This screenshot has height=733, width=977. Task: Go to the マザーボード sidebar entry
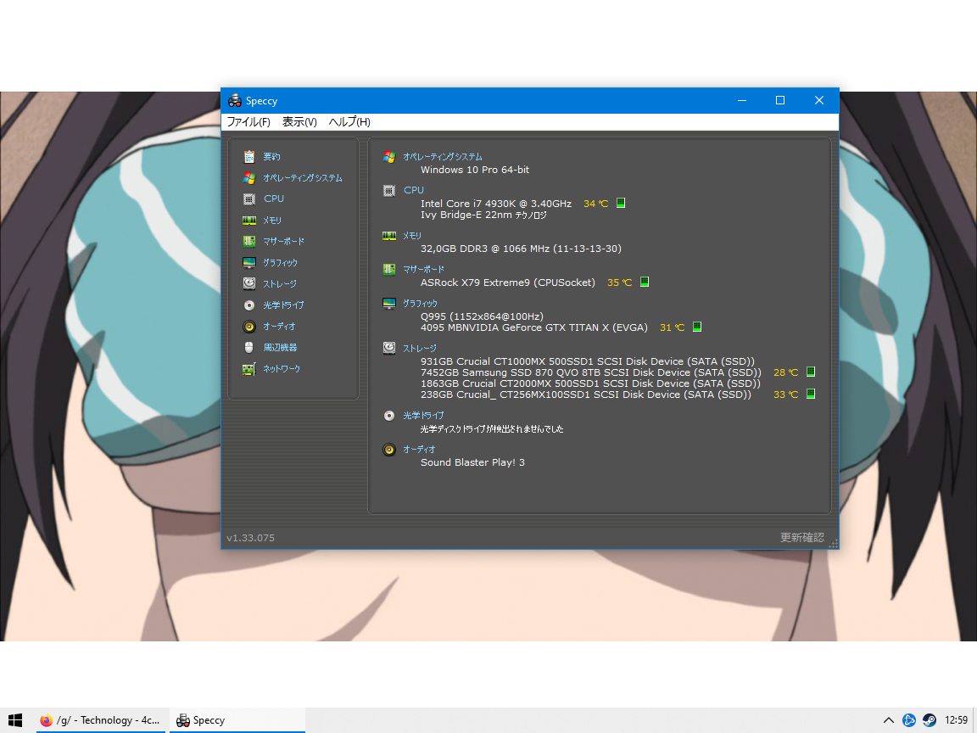(x=283, y=241)
